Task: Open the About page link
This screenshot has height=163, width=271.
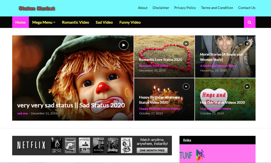Action: [x=143, y=8]
